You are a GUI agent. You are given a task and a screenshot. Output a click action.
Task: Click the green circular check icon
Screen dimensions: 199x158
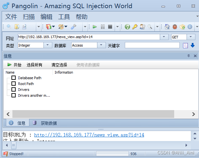coord(127,27)
